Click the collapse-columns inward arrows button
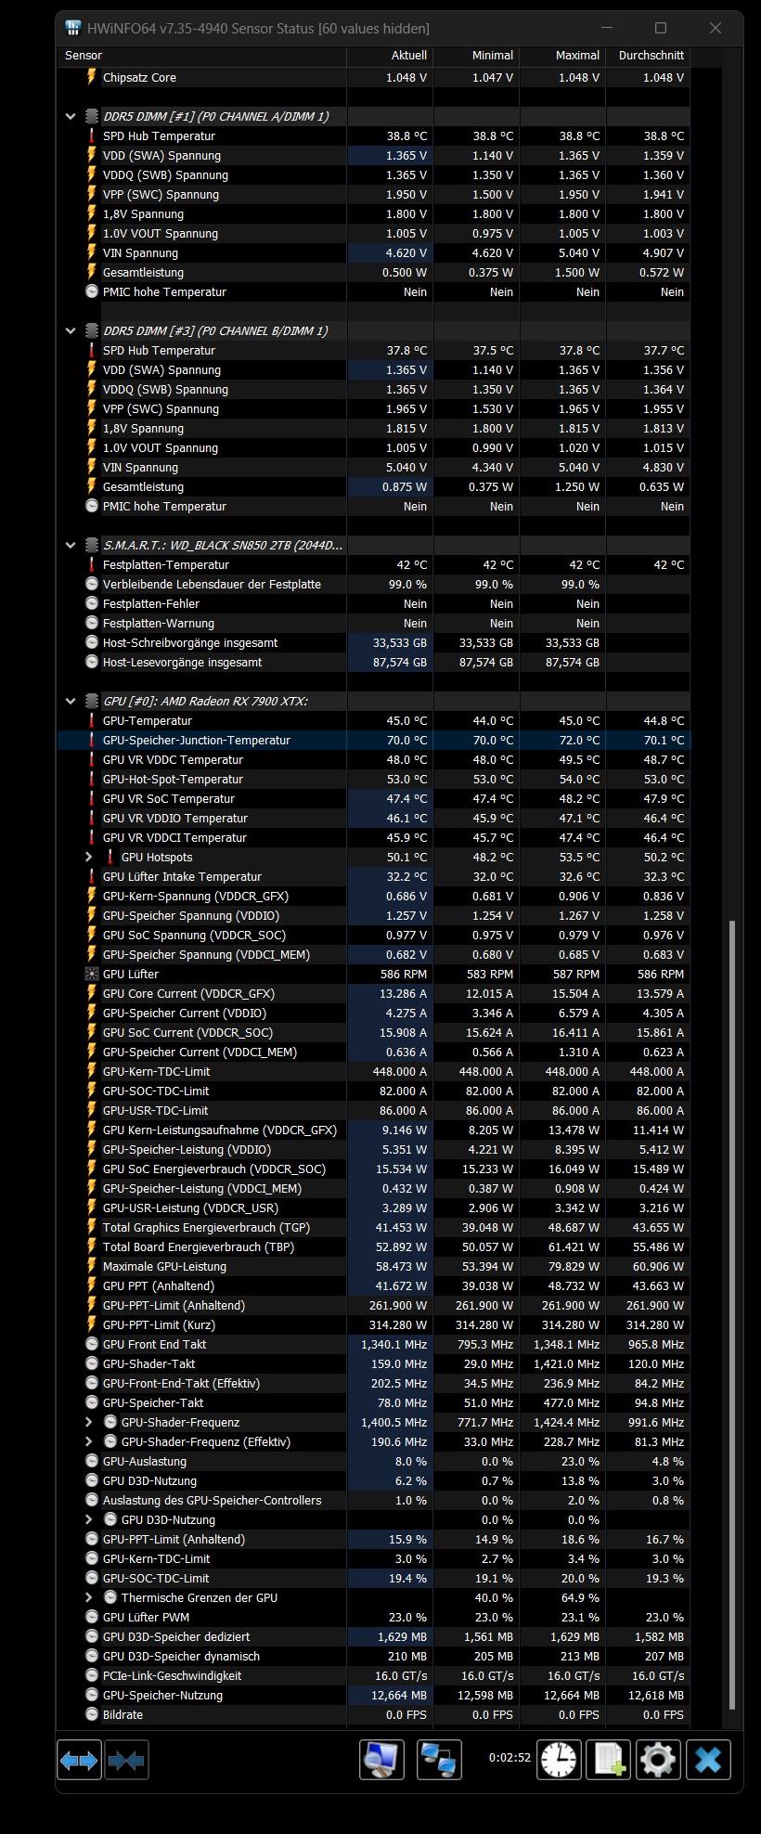 click(127, 1760)
